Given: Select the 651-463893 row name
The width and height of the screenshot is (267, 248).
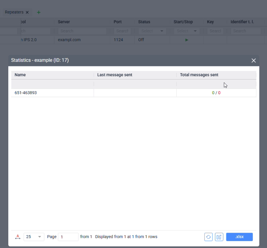Looking at the screenshot, I should tap(26, 93).
